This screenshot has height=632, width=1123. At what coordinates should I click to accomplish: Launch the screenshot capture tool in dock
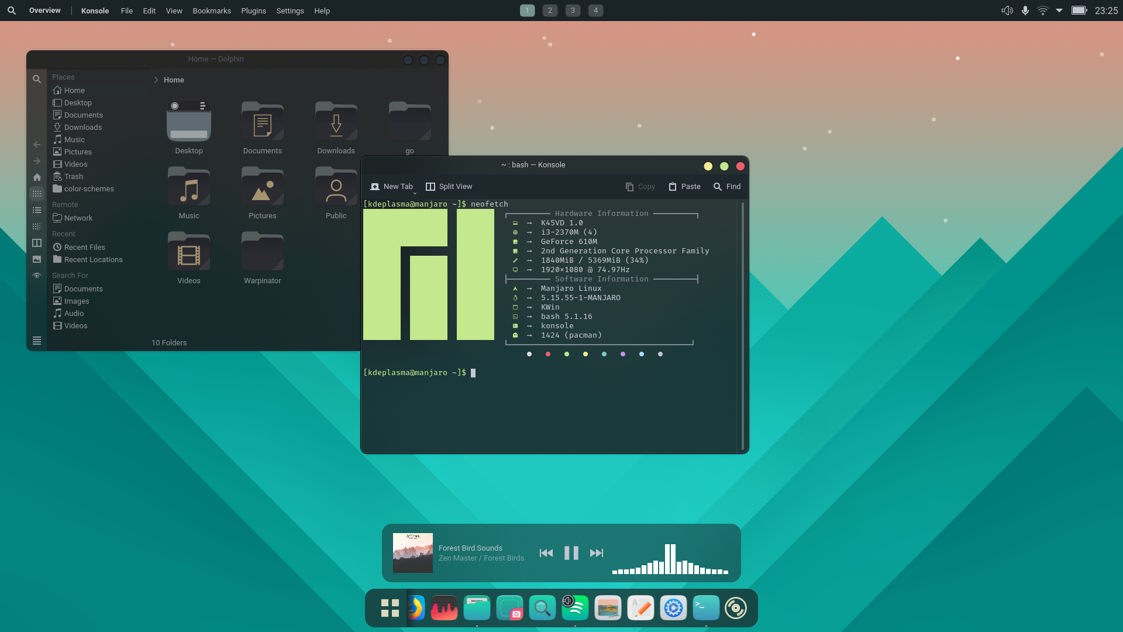click(509, 608)
